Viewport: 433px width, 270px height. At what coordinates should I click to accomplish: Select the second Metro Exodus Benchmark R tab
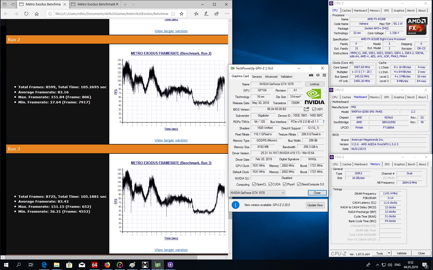point(95,4)
